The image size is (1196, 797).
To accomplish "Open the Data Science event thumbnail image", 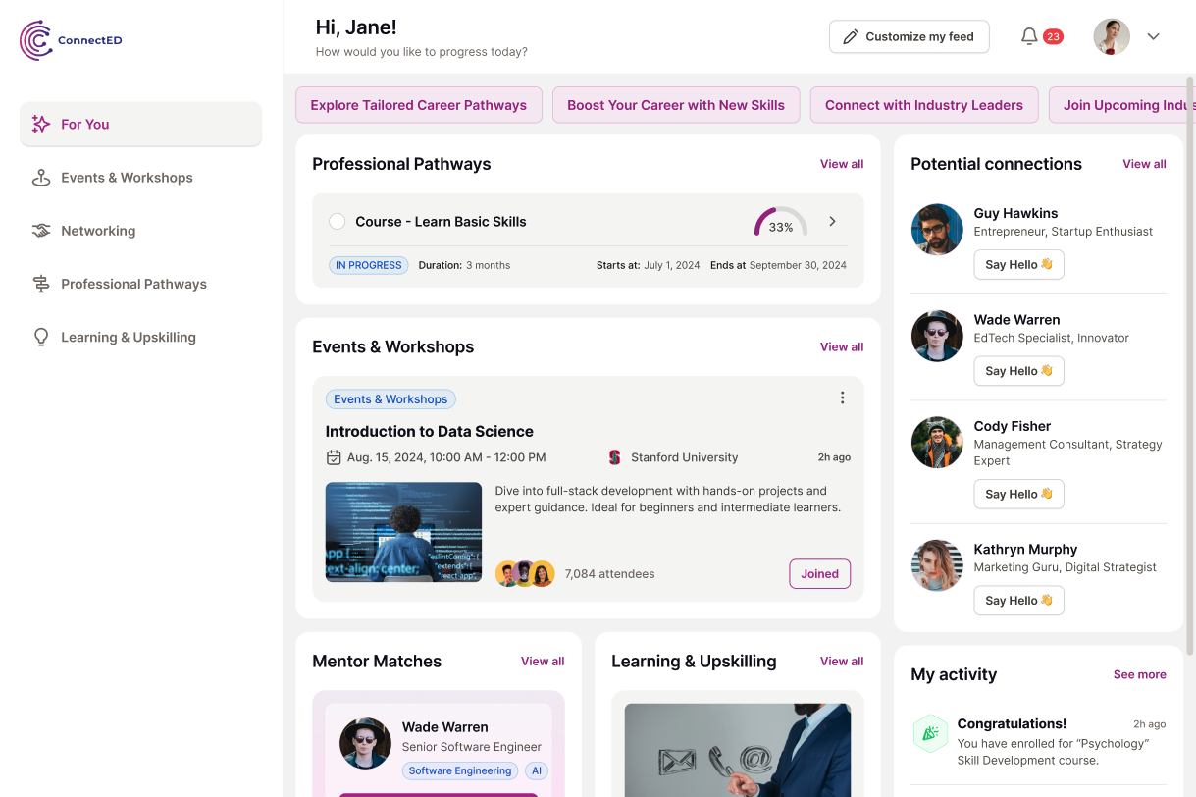I will 403,532.
